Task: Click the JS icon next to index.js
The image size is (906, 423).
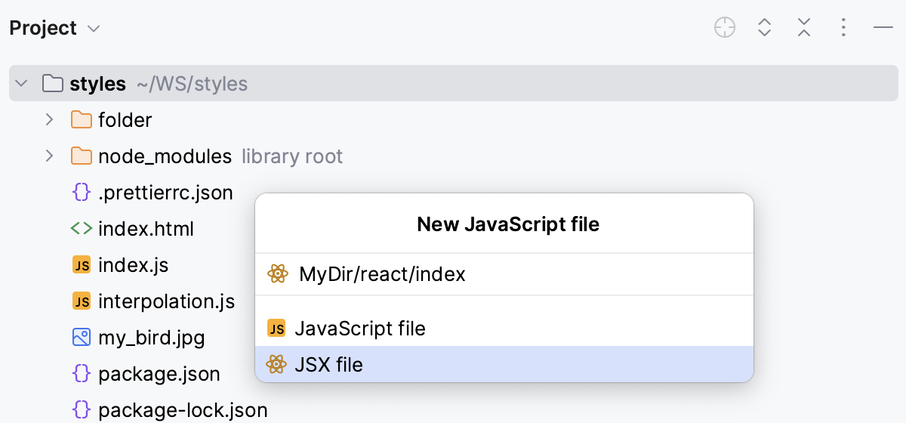Action: coord(82,265)
